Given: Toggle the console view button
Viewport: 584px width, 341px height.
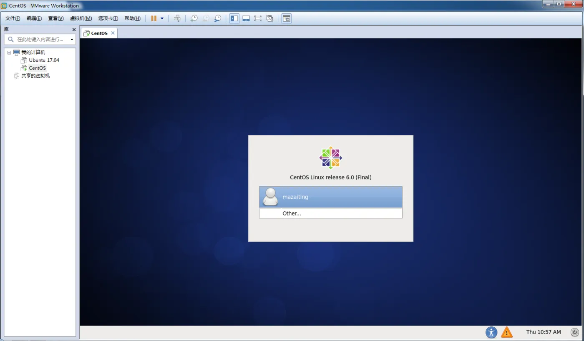Looking at the screenshot, I should point(286,18).
